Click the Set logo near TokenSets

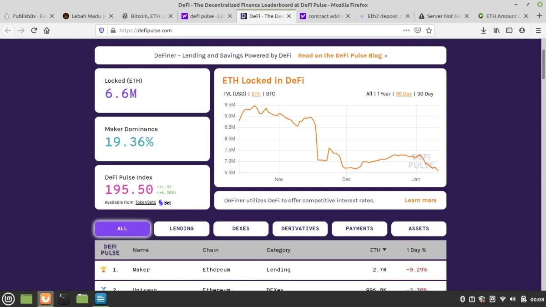pos(165,202)
